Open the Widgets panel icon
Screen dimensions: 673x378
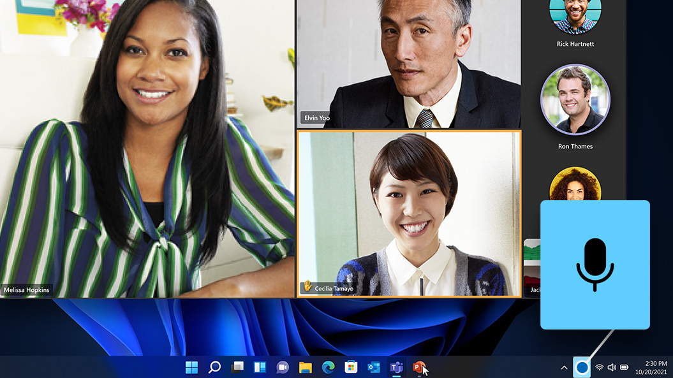click(x=260, y=367)
